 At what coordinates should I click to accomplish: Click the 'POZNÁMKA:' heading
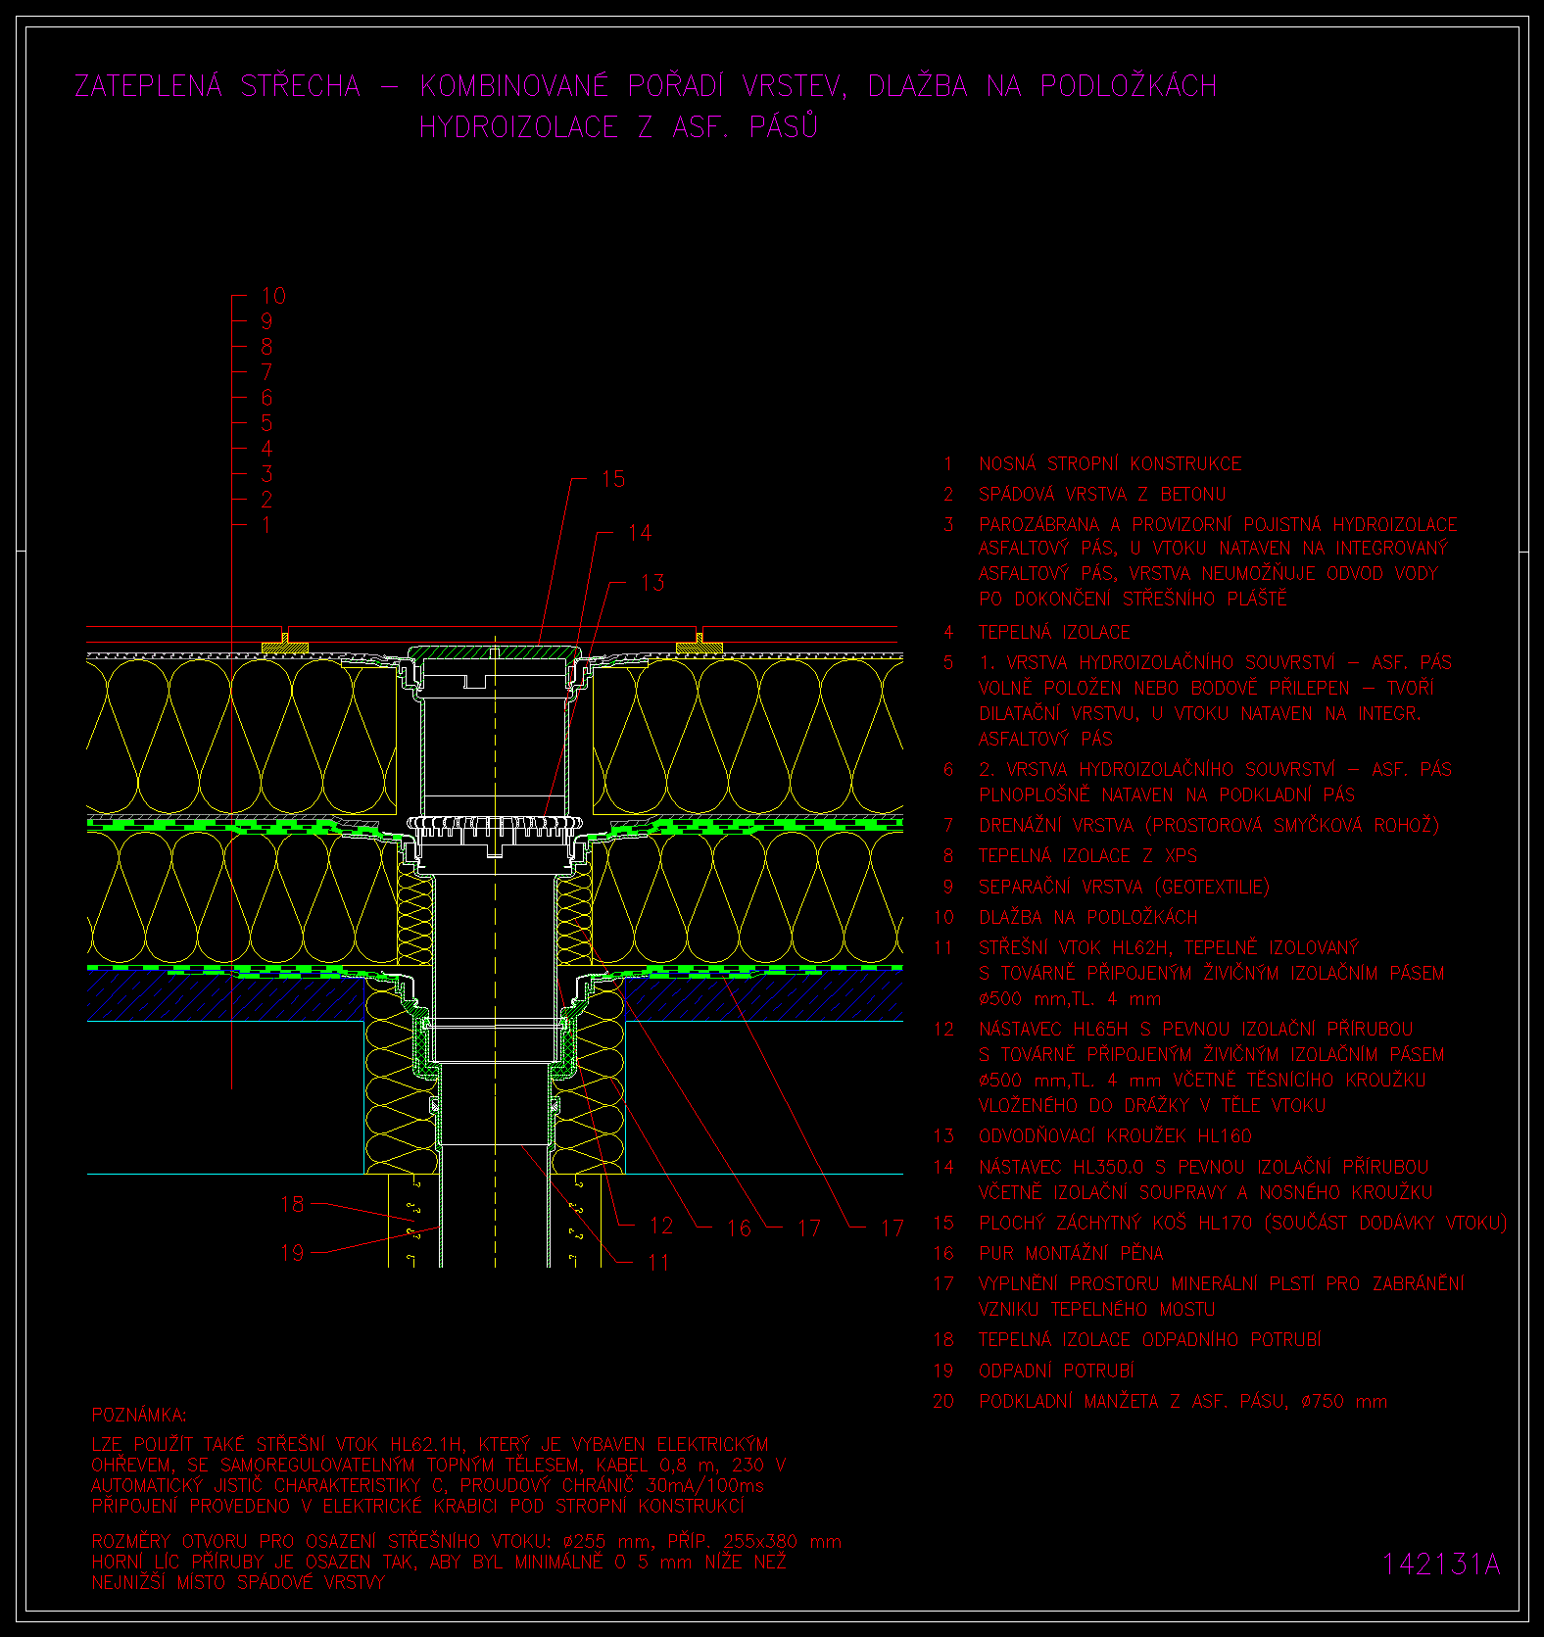[x=139, y=1416]
